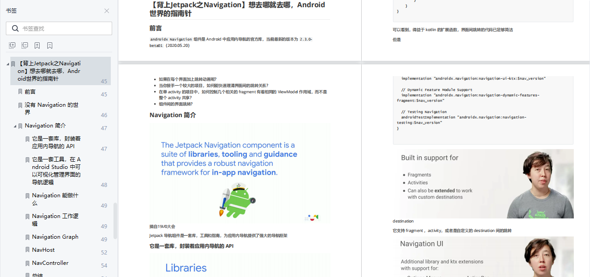Click the document title 【背上Jetpack之Navigation】 heading
This screenshot has height=277, width=590.
[x=237, y=9]
